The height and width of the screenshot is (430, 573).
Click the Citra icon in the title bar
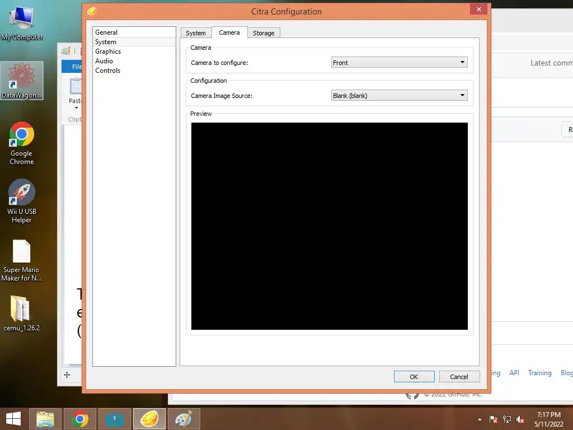(x=92, y=11)
